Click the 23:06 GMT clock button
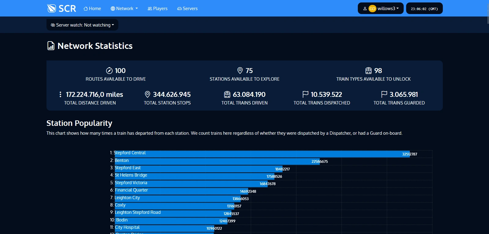 tap(424, 9)
